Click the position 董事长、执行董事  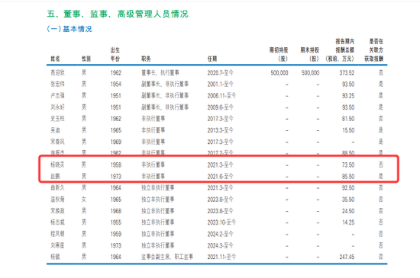(160, 72)
